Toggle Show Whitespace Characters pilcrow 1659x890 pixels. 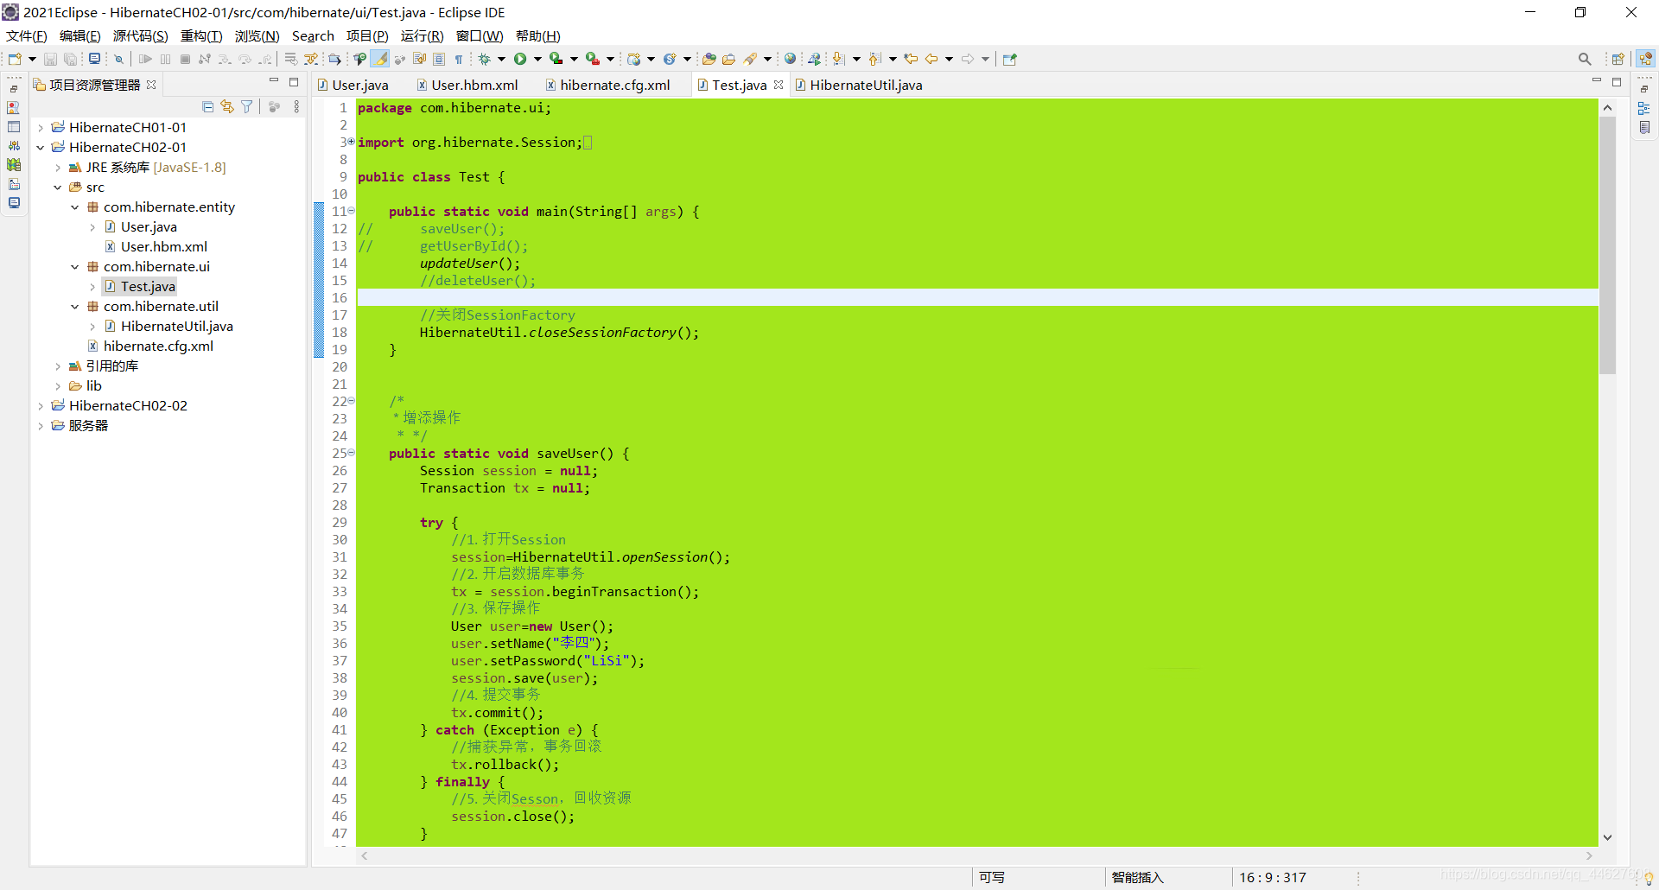click(459, 59)
